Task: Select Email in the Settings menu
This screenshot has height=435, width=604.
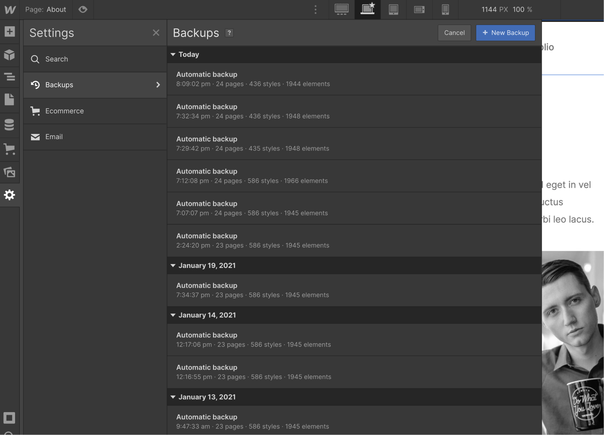Action: click(x=53, y=137)
